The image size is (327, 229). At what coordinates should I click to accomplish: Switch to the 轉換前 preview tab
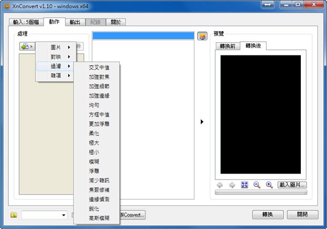(x=228, y=46)
